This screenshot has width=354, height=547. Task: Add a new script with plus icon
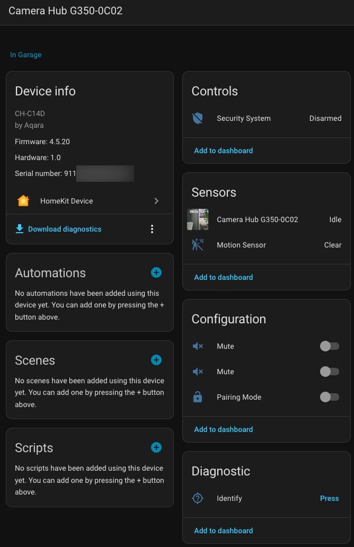click(156, 447)
